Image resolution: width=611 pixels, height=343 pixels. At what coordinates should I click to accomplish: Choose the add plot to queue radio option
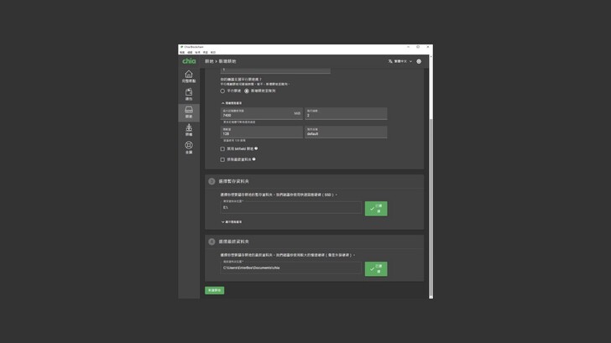247,91
